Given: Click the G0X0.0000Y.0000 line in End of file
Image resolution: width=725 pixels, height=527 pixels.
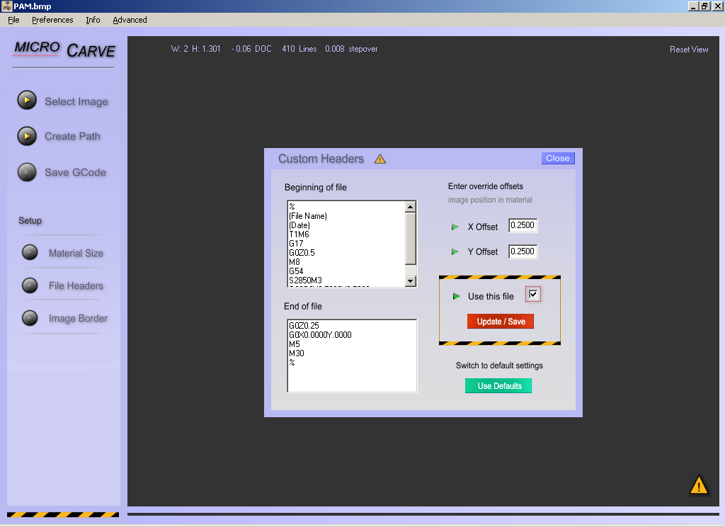Looking at the screenshot, I should (320, 335).
